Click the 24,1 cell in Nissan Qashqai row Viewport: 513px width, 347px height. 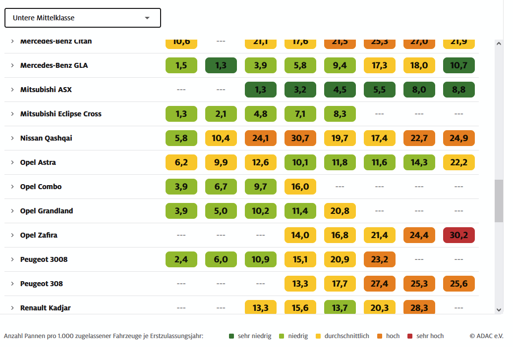pos(260,138)
